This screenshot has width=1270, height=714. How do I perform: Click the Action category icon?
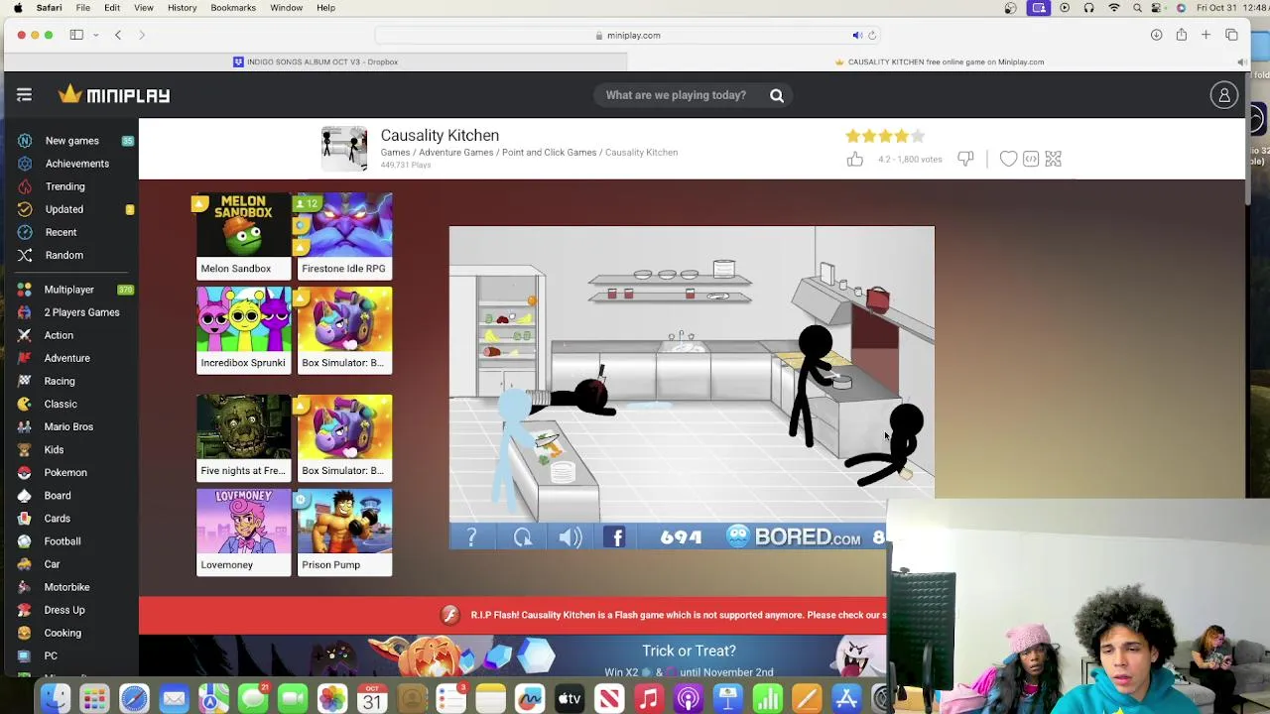click(24, 335)
